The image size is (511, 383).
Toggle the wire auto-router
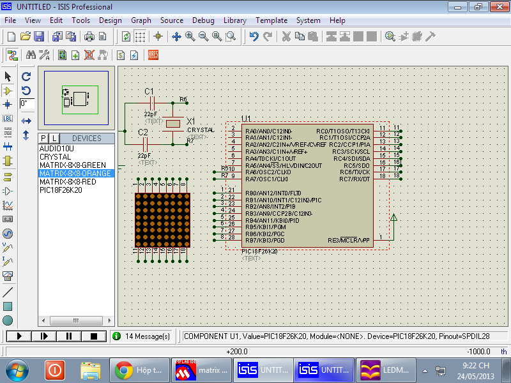11,55
